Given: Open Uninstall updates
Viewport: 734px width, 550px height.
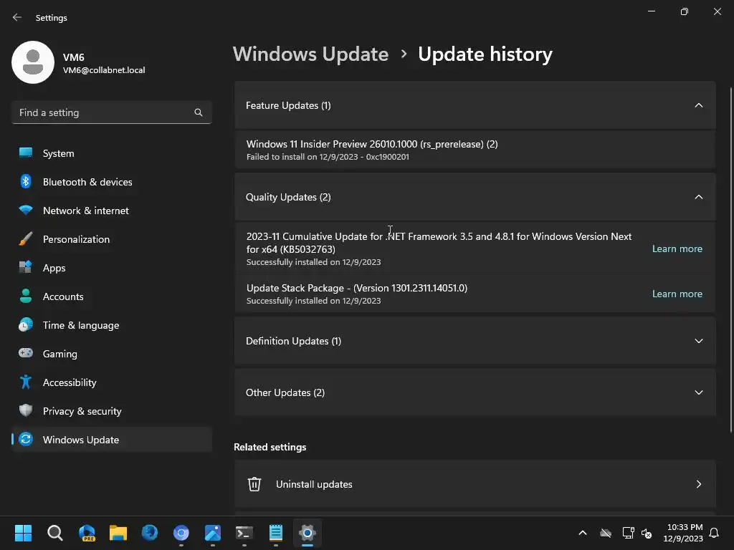Looking at the screenshot, I should tap(475, 484).
